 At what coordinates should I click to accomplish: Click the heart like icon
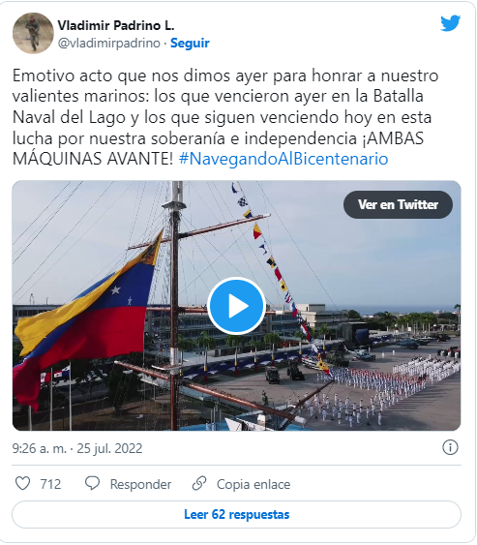[x=23, y=483]
